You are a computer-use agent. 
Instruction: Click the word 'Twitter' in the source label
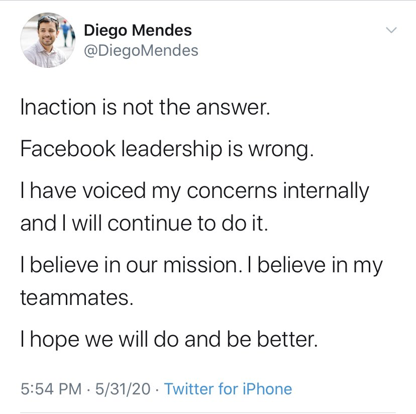coord(188,389)
